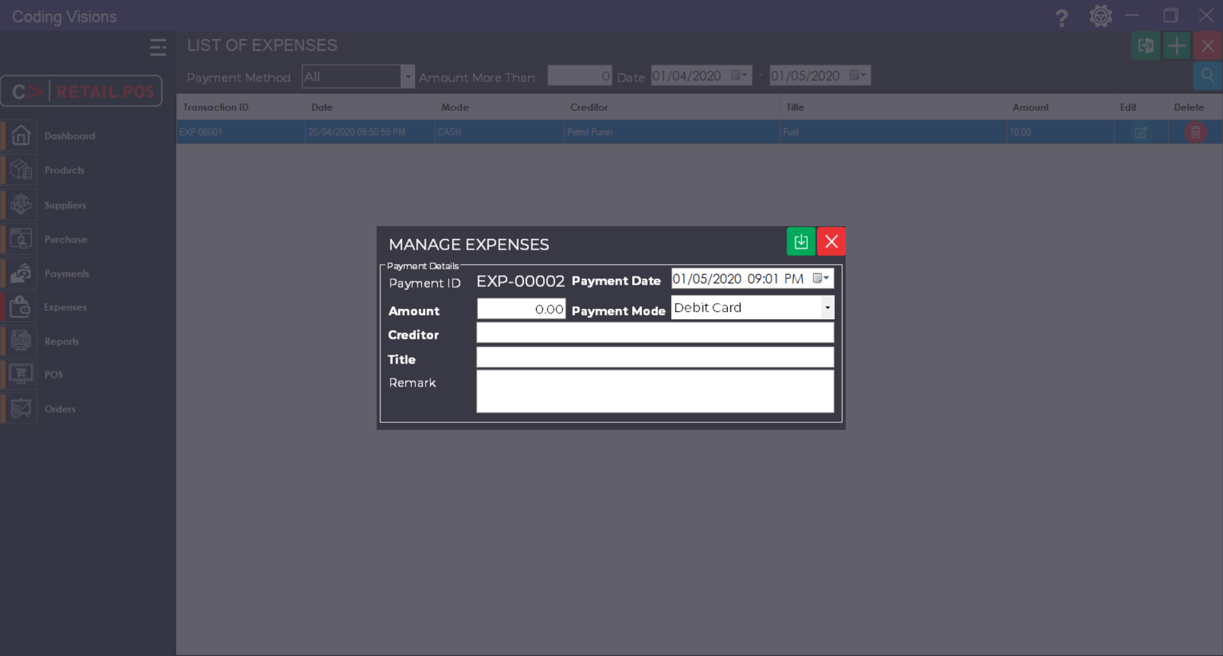The image size is (1223, 656).
Task: Open the Payments icon in sidebar
Action: point(20,273)
